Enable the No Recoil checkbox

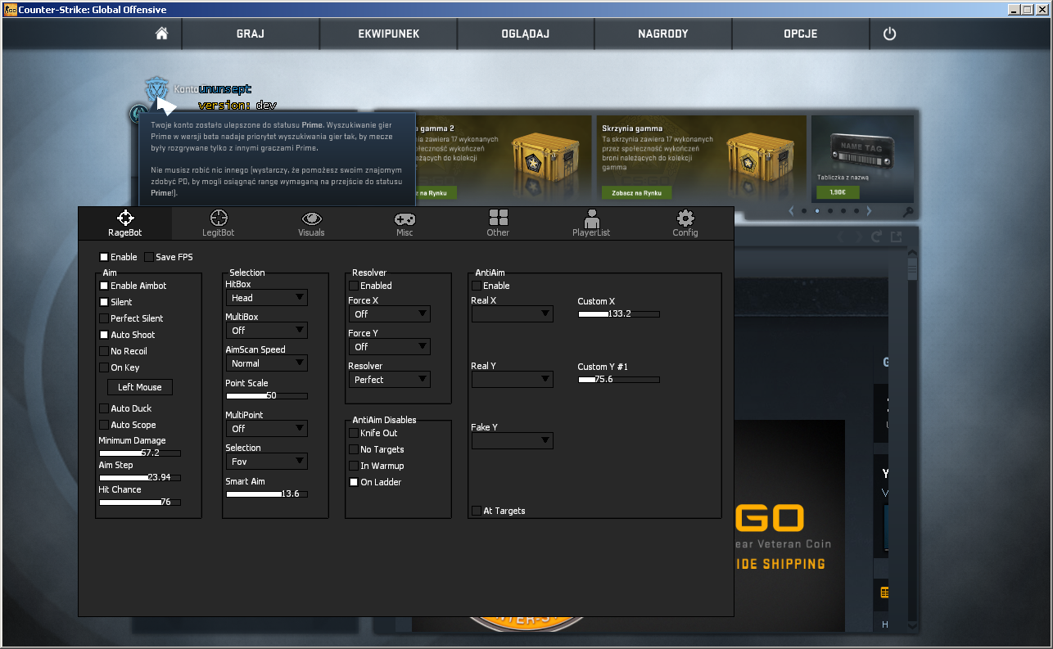coord(104,351)
